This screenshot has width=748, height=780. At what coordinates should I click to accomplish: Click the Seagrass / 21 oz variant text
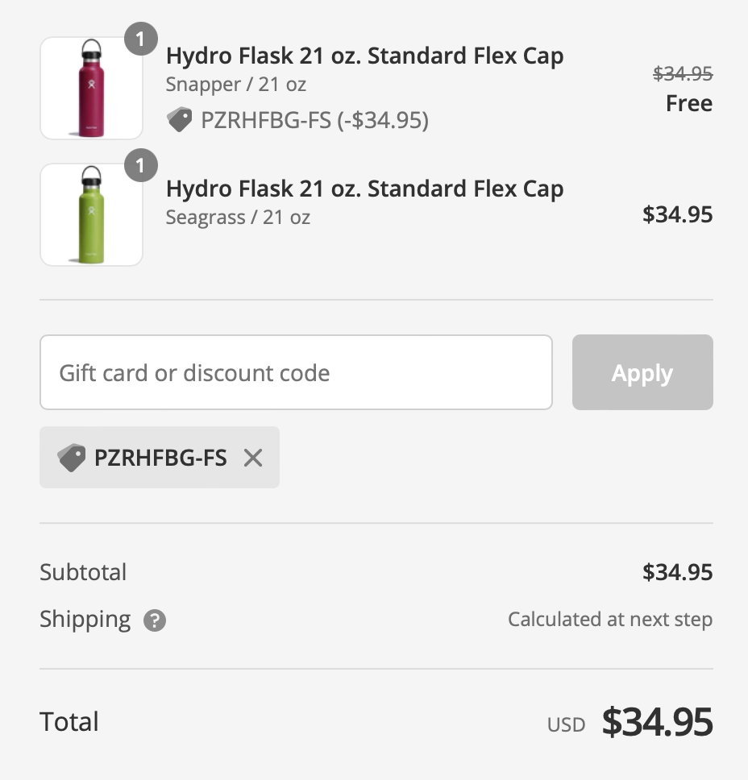pyautogui.click(x=239, y=217)
